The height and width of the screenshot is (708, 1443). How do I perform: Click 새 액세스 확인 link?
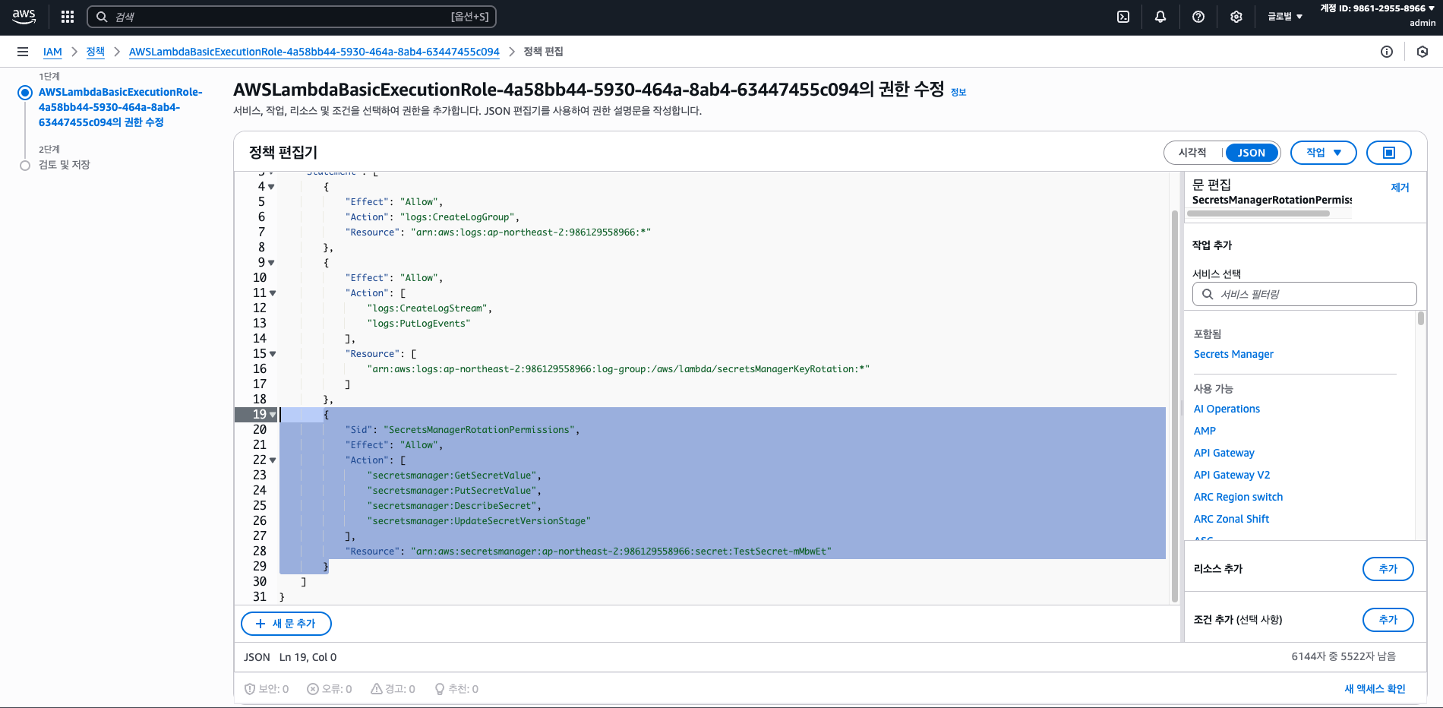point(1375,689)
